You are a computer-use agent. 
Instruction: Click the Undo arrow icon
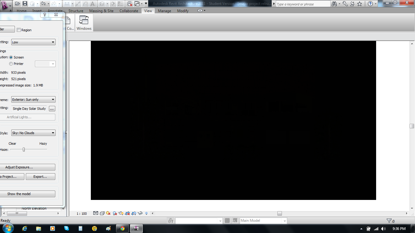tap(43, 4)
